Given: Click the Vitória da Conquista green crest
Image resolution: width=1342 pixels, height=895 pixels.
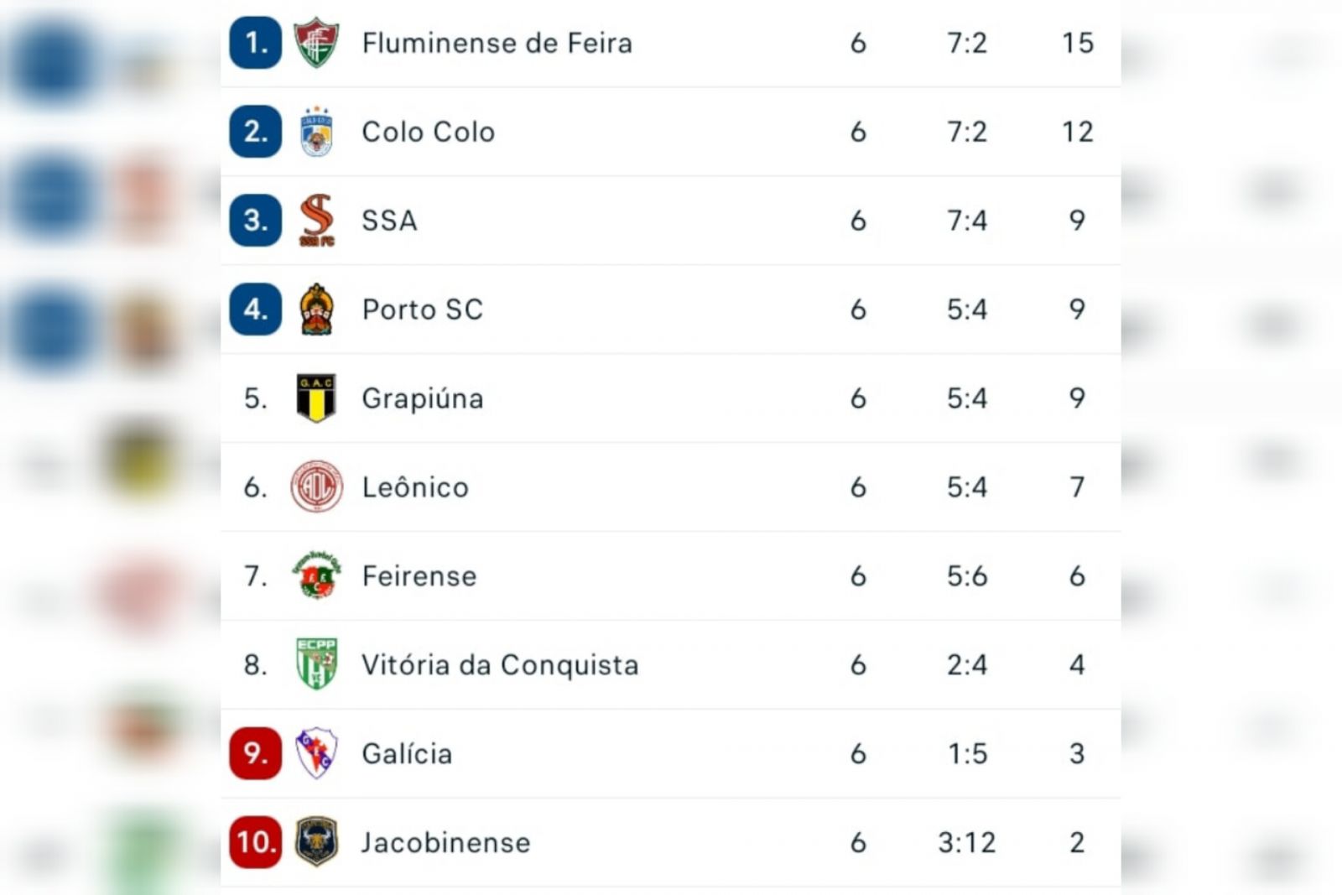Looking at the screenshot, I should (316, 664).
